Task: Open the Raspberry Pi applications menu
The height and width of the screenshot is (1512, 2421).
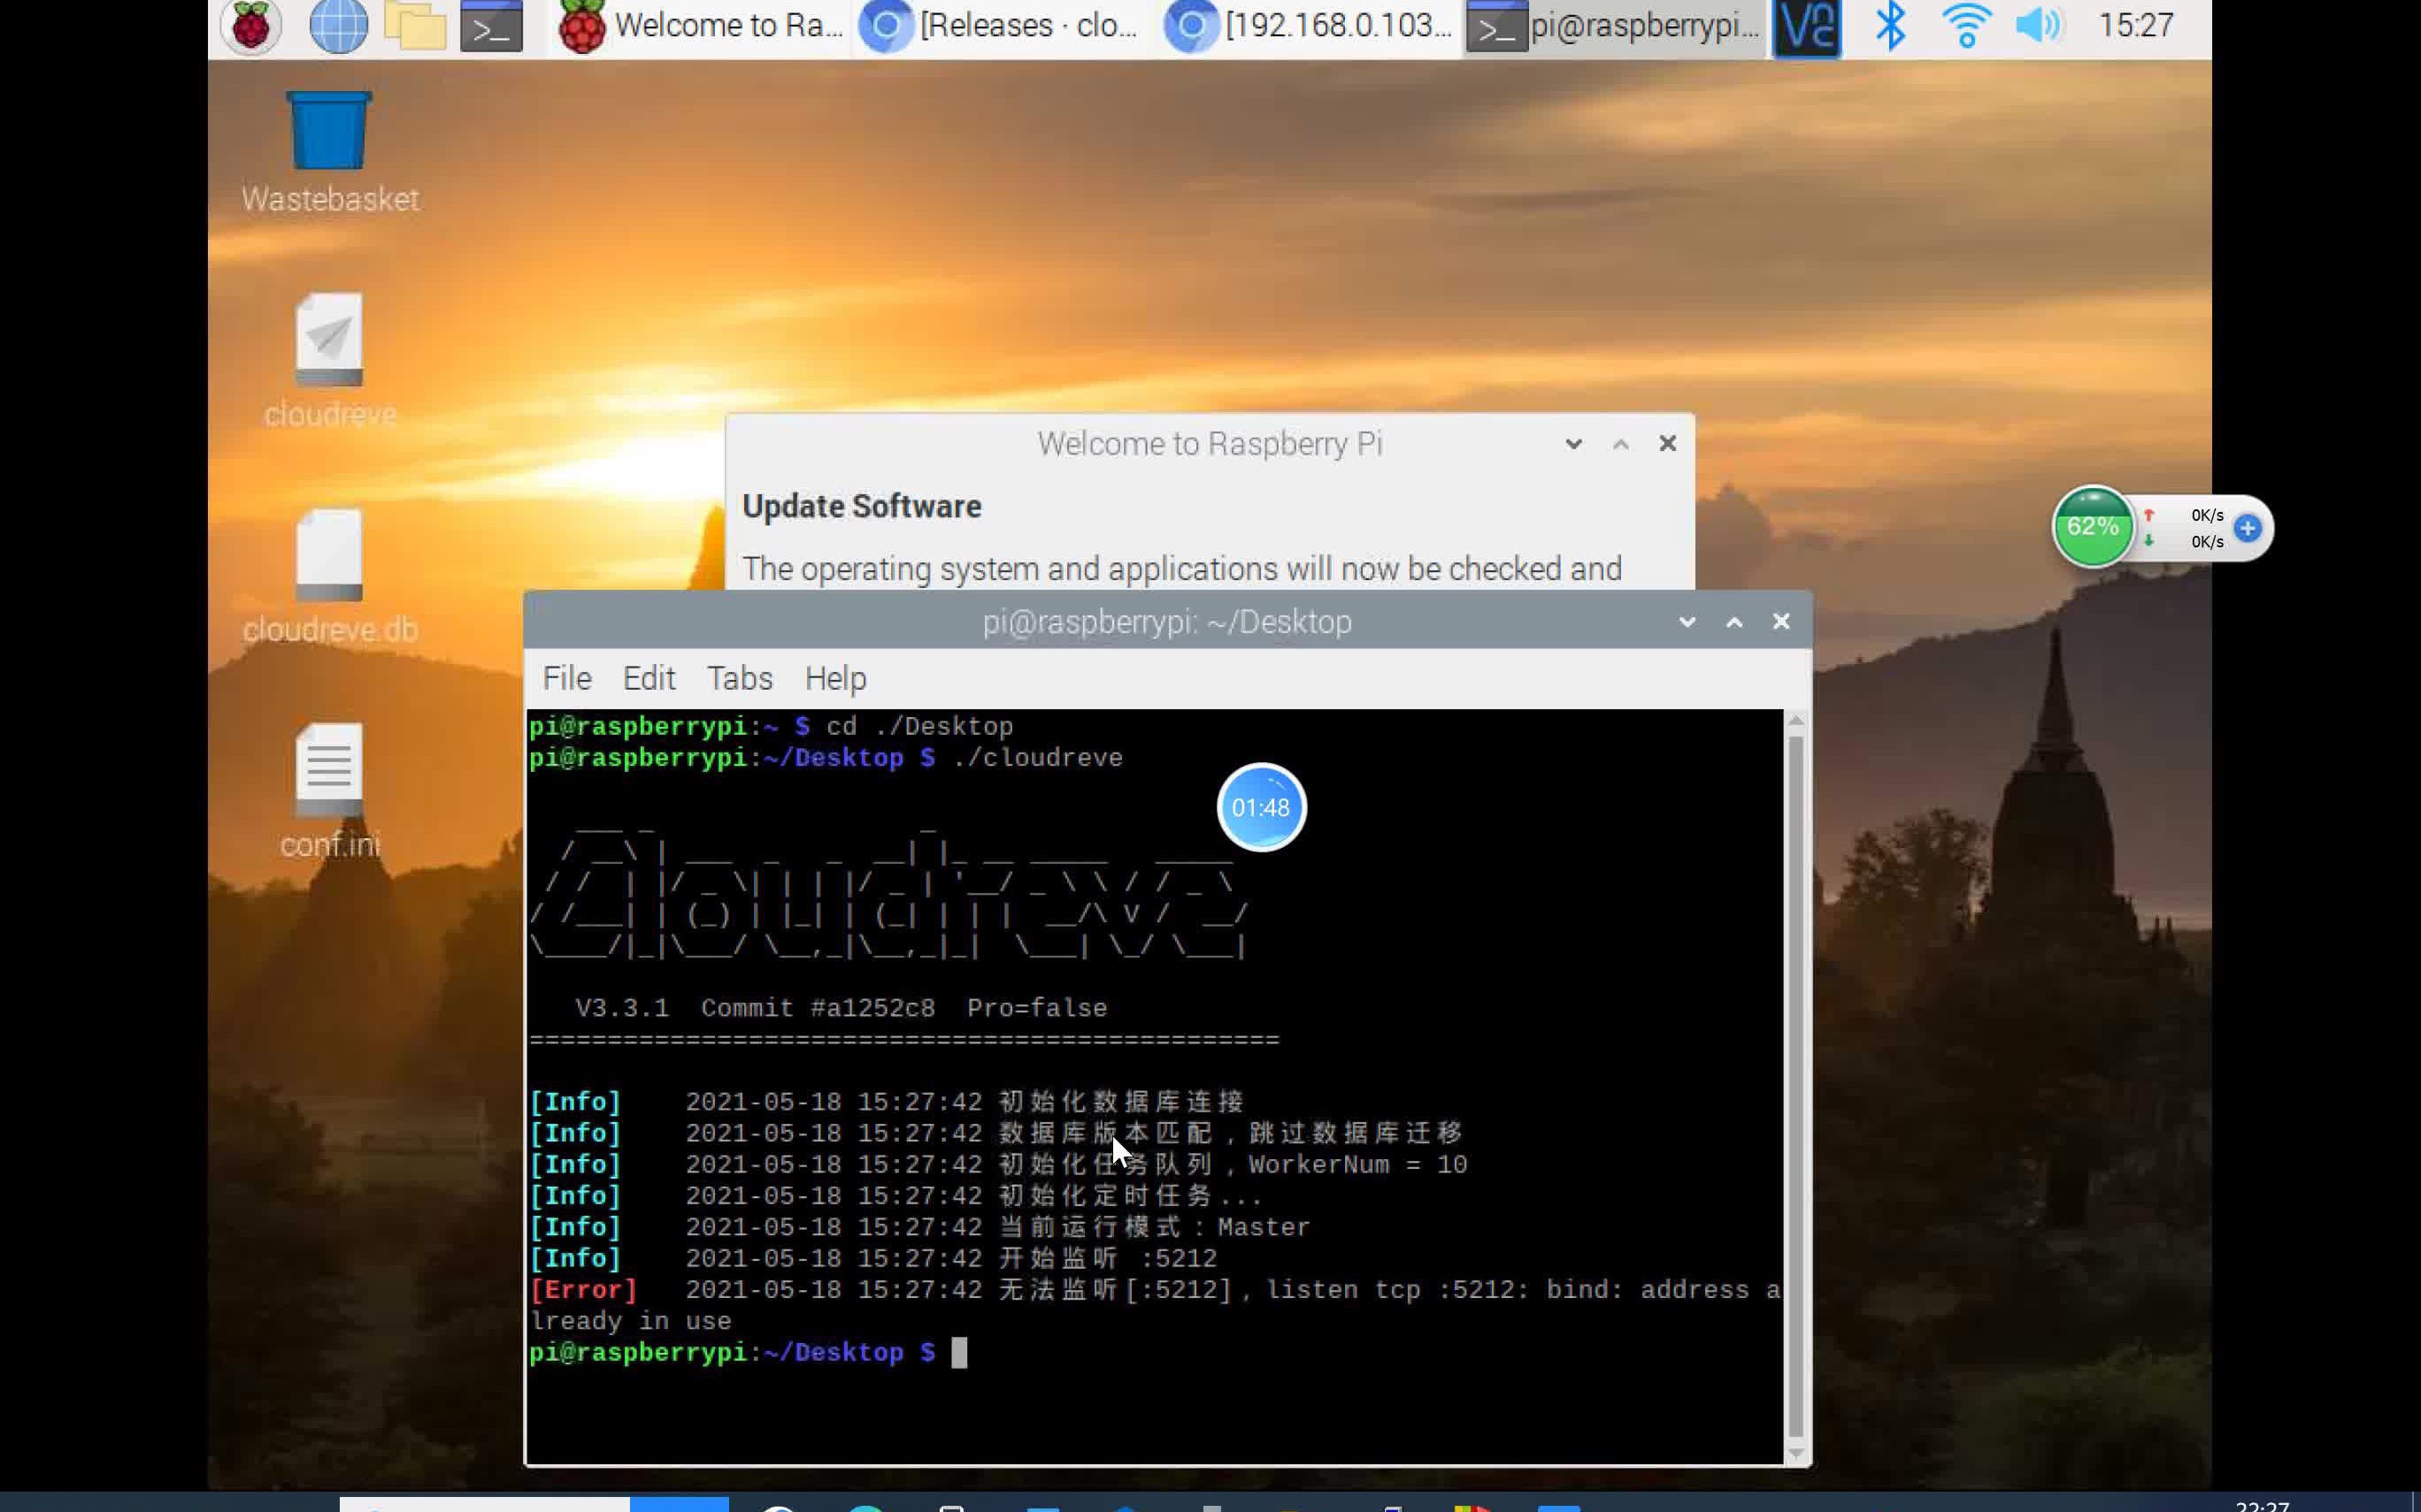Action: (x=251, y=26)
